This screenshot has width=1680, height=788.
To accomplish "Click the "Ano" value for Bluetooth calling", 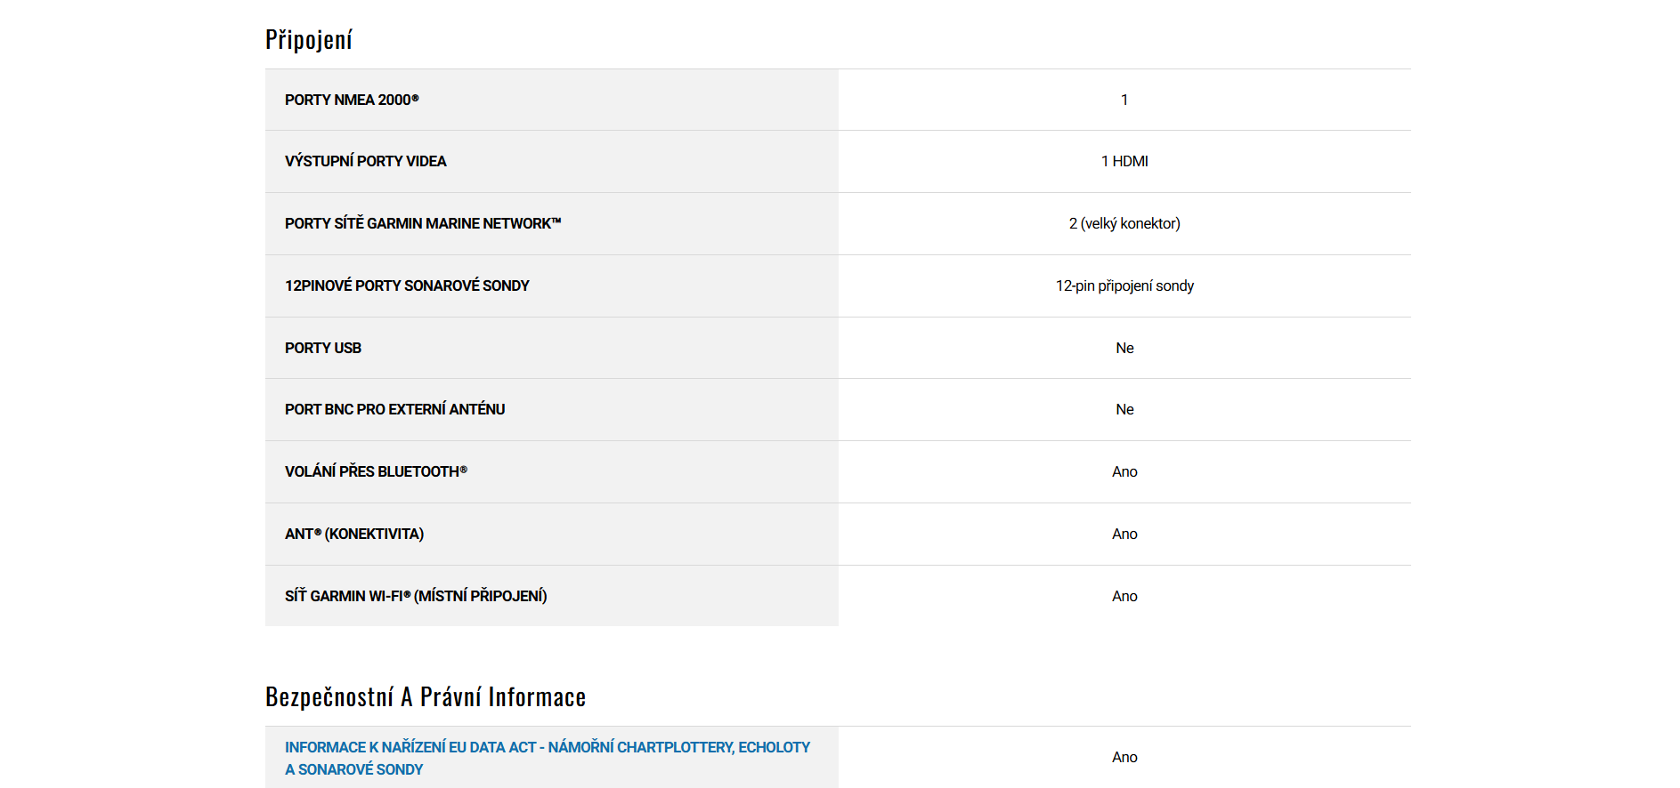I will (1124, 471).
